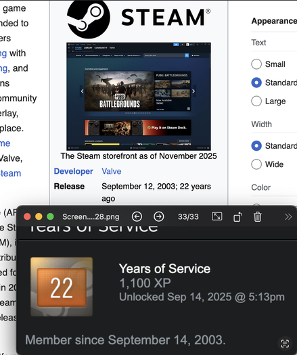Select Wide width radio button
This screenshot has width=297, height=355.
[x=256, y=164]
